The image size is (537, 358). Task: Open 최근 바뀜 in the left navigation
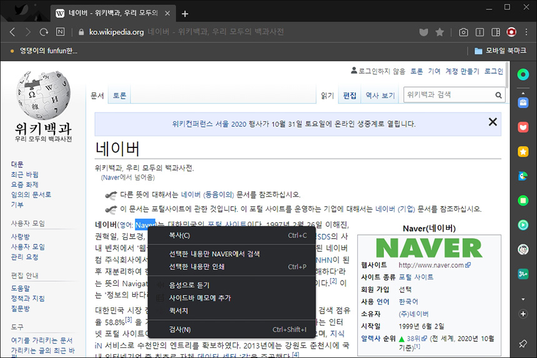(24, 174)
